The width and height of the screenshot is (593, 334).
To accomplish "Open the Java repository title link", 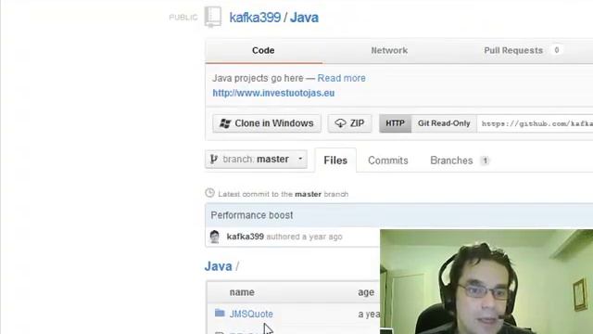I will pyautogui.click(x=304, y=18).
